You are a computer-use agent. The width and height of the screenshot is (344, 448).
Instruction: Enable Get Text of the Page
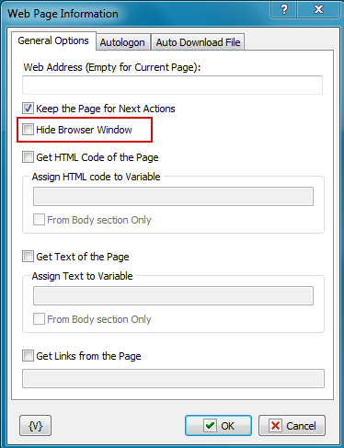pos(28,257)
